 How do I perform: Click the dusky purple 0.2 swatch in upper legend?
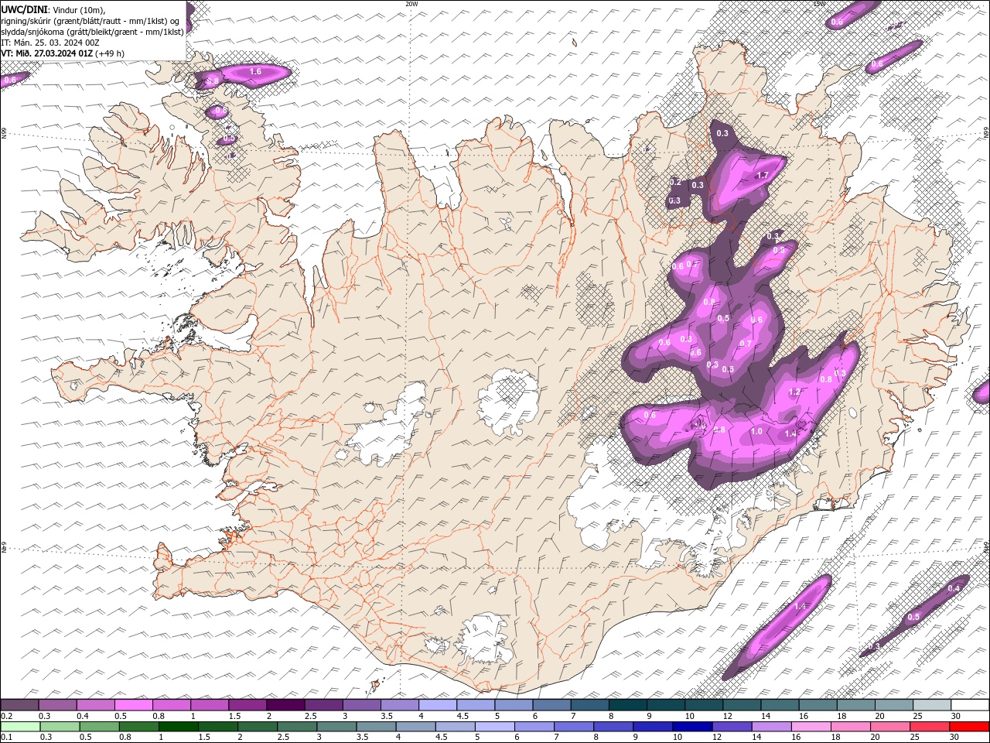[20, 705]
